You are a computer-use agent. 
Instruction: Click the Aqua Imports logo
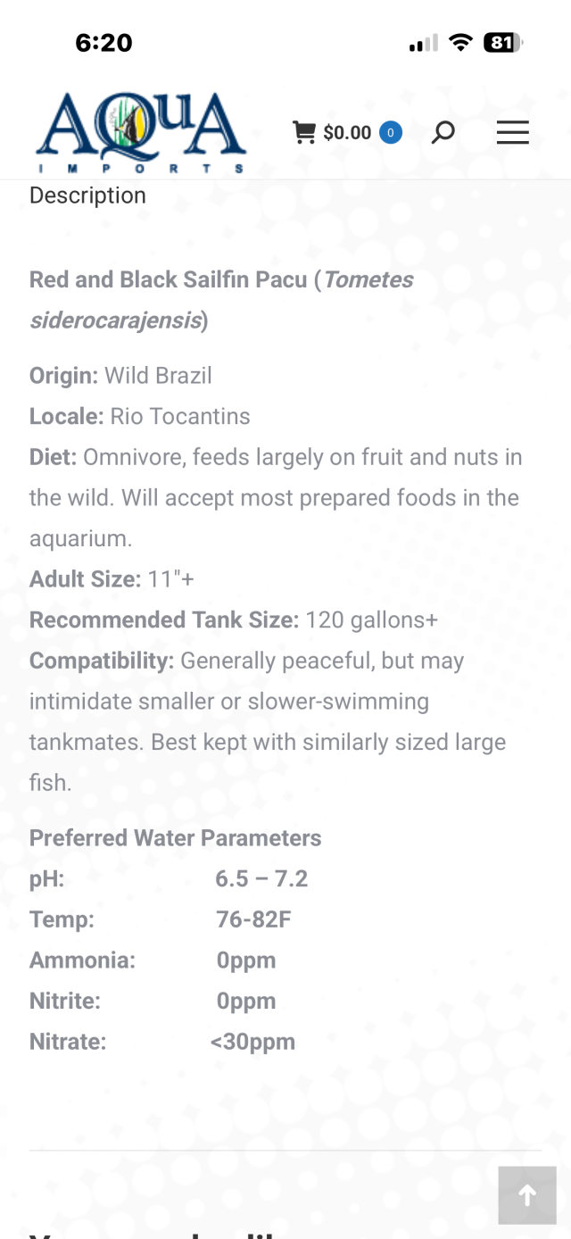coord(140,133)
